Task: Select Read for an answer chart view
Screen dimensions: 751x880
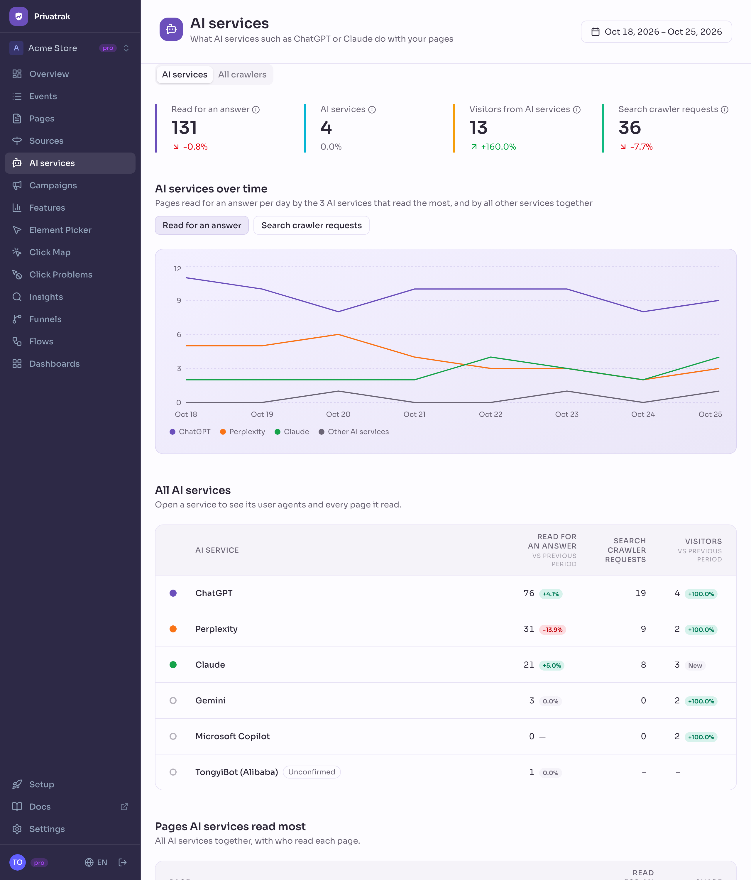Action: click(202, 225)
